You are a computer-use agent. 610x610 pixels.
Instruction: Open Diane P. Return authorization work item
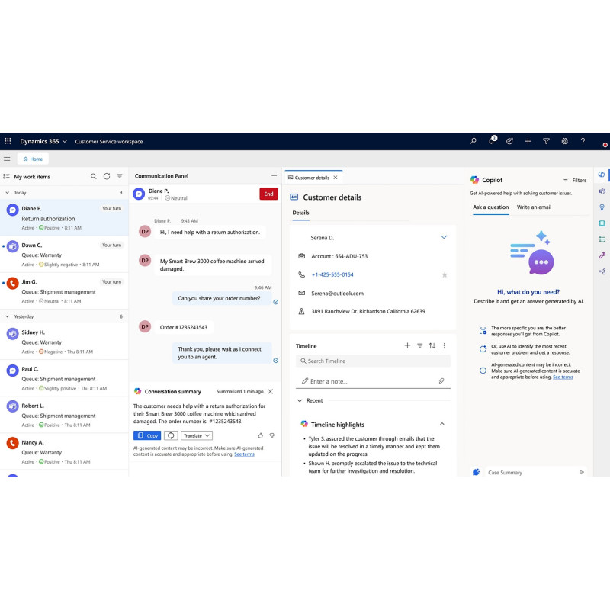tap(64, 218)
